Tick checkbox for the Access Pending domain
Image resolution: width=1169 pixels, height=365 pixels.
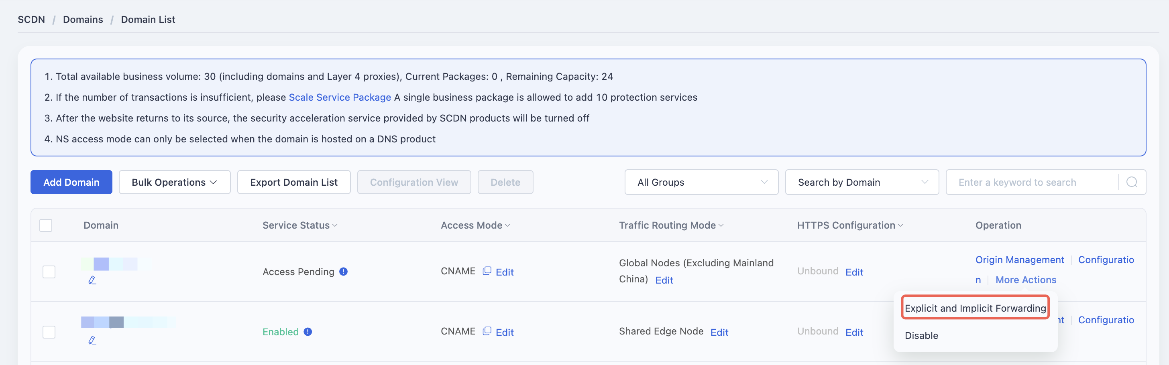pos(49,272)
